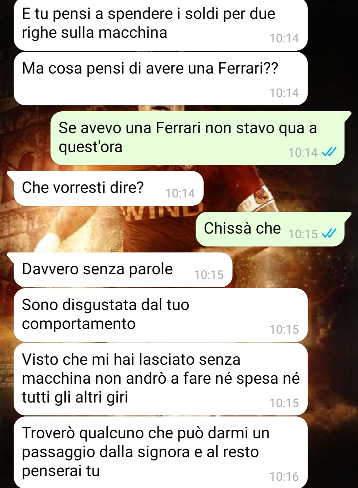Tap the 10:15 time on 'Chissà che' reply
Viewport: 358px width, 488px height.
pos(303,234)
